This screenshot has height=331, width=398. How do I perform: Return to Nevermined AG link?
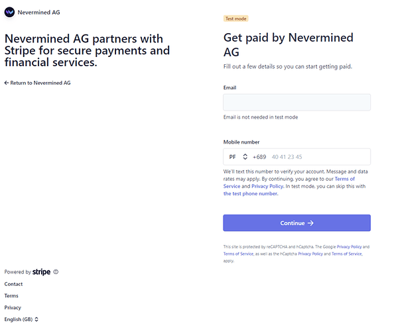37,83
